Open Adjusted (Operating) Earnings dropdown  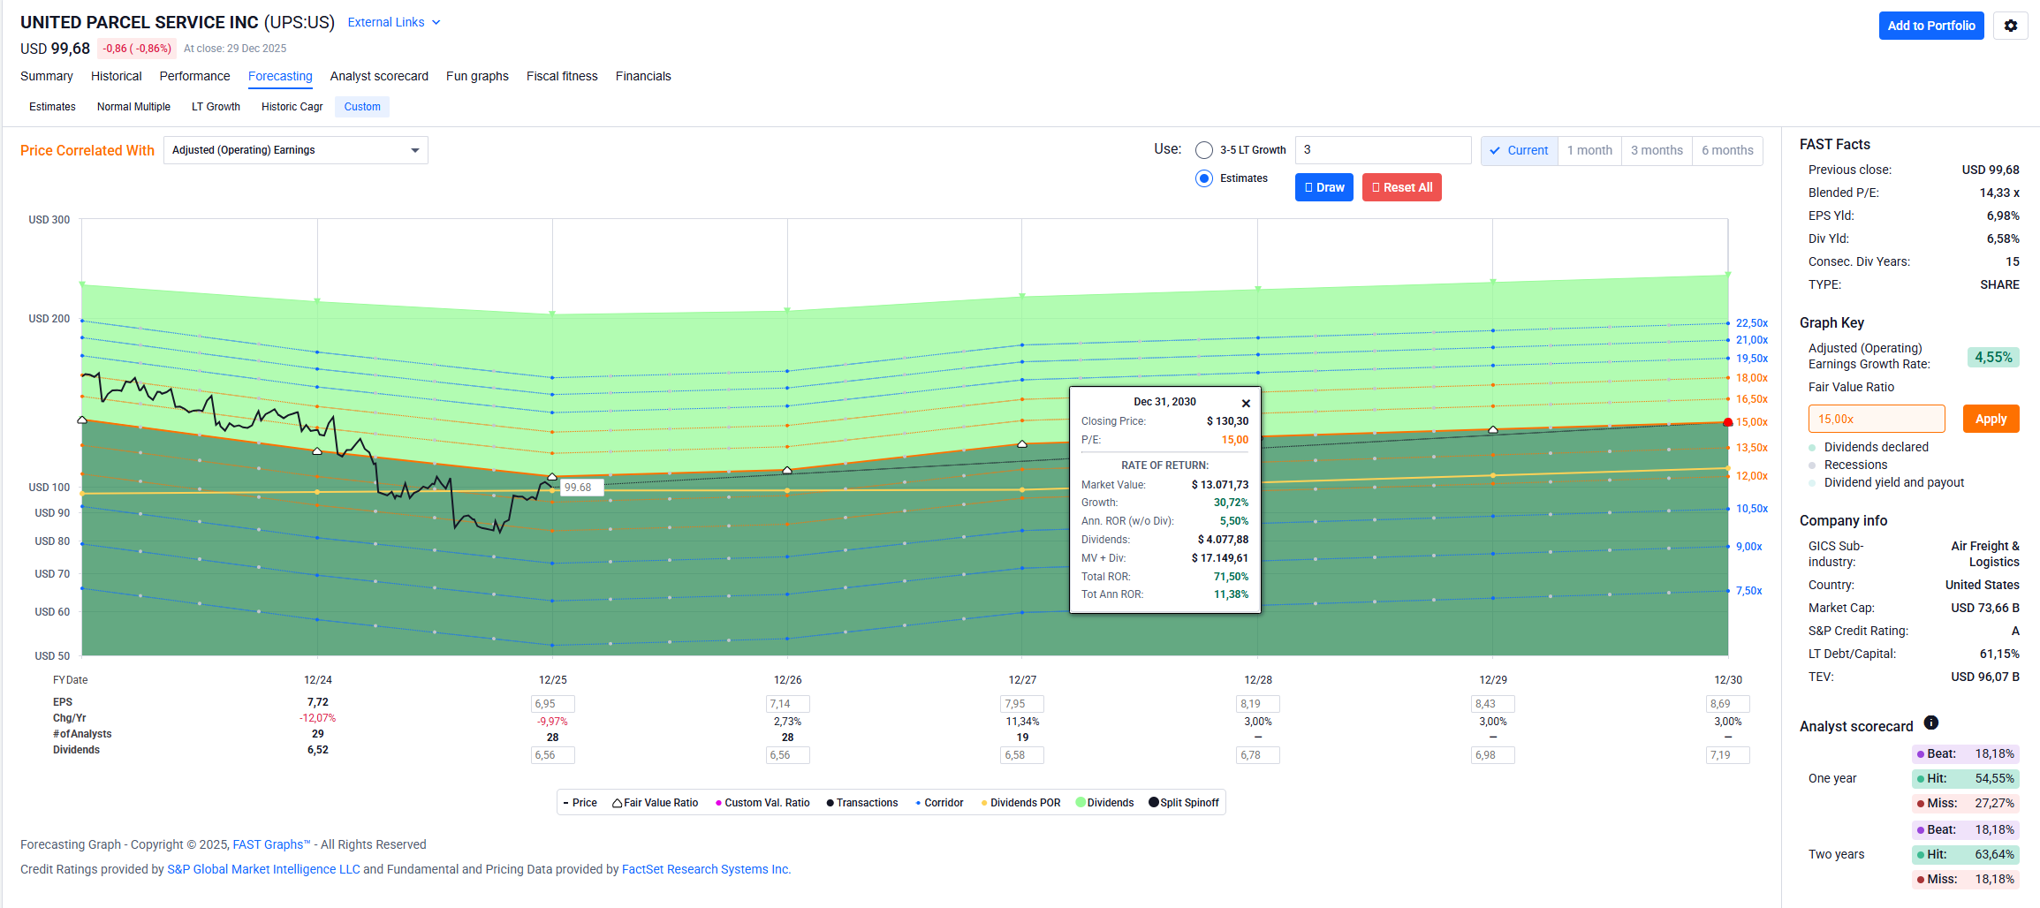click(295, 150)
